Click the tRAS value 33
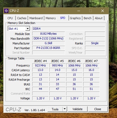The image size is (117, 118). 57,84
